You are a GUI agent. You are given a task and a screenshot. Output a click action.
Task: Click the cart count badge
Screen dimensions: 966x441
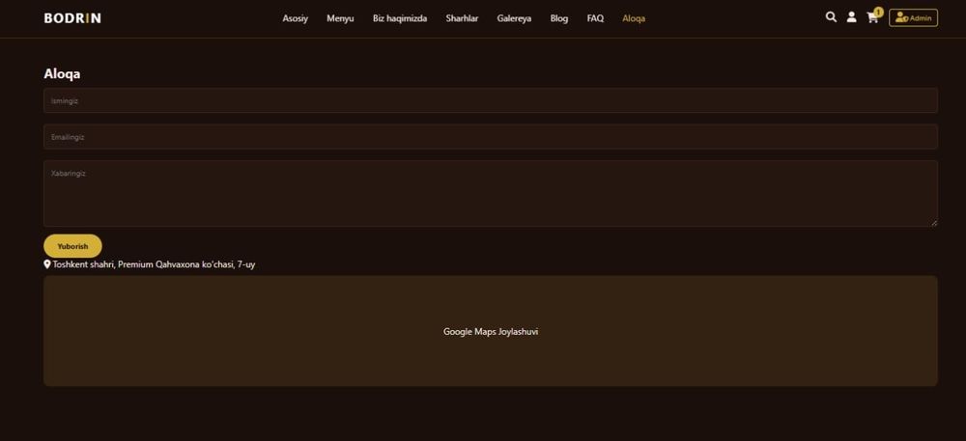pos(878,12)
